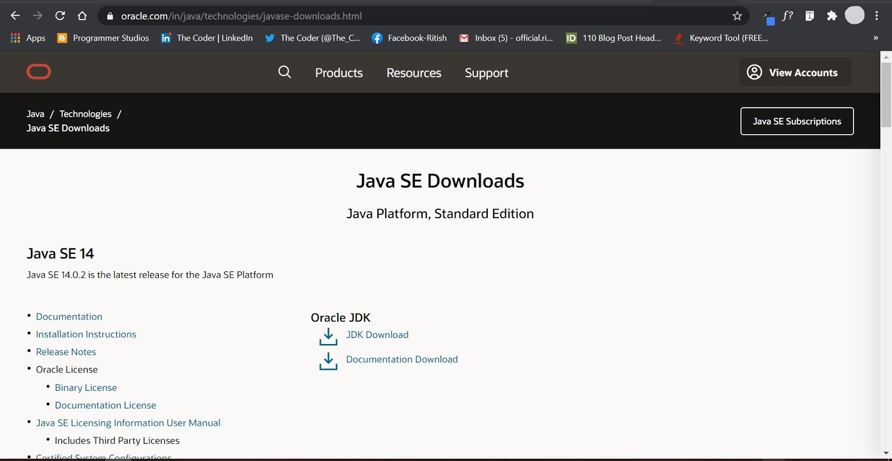Click the View Accounts button
Screen dimensions: 892x461
(x=794, y=72)
